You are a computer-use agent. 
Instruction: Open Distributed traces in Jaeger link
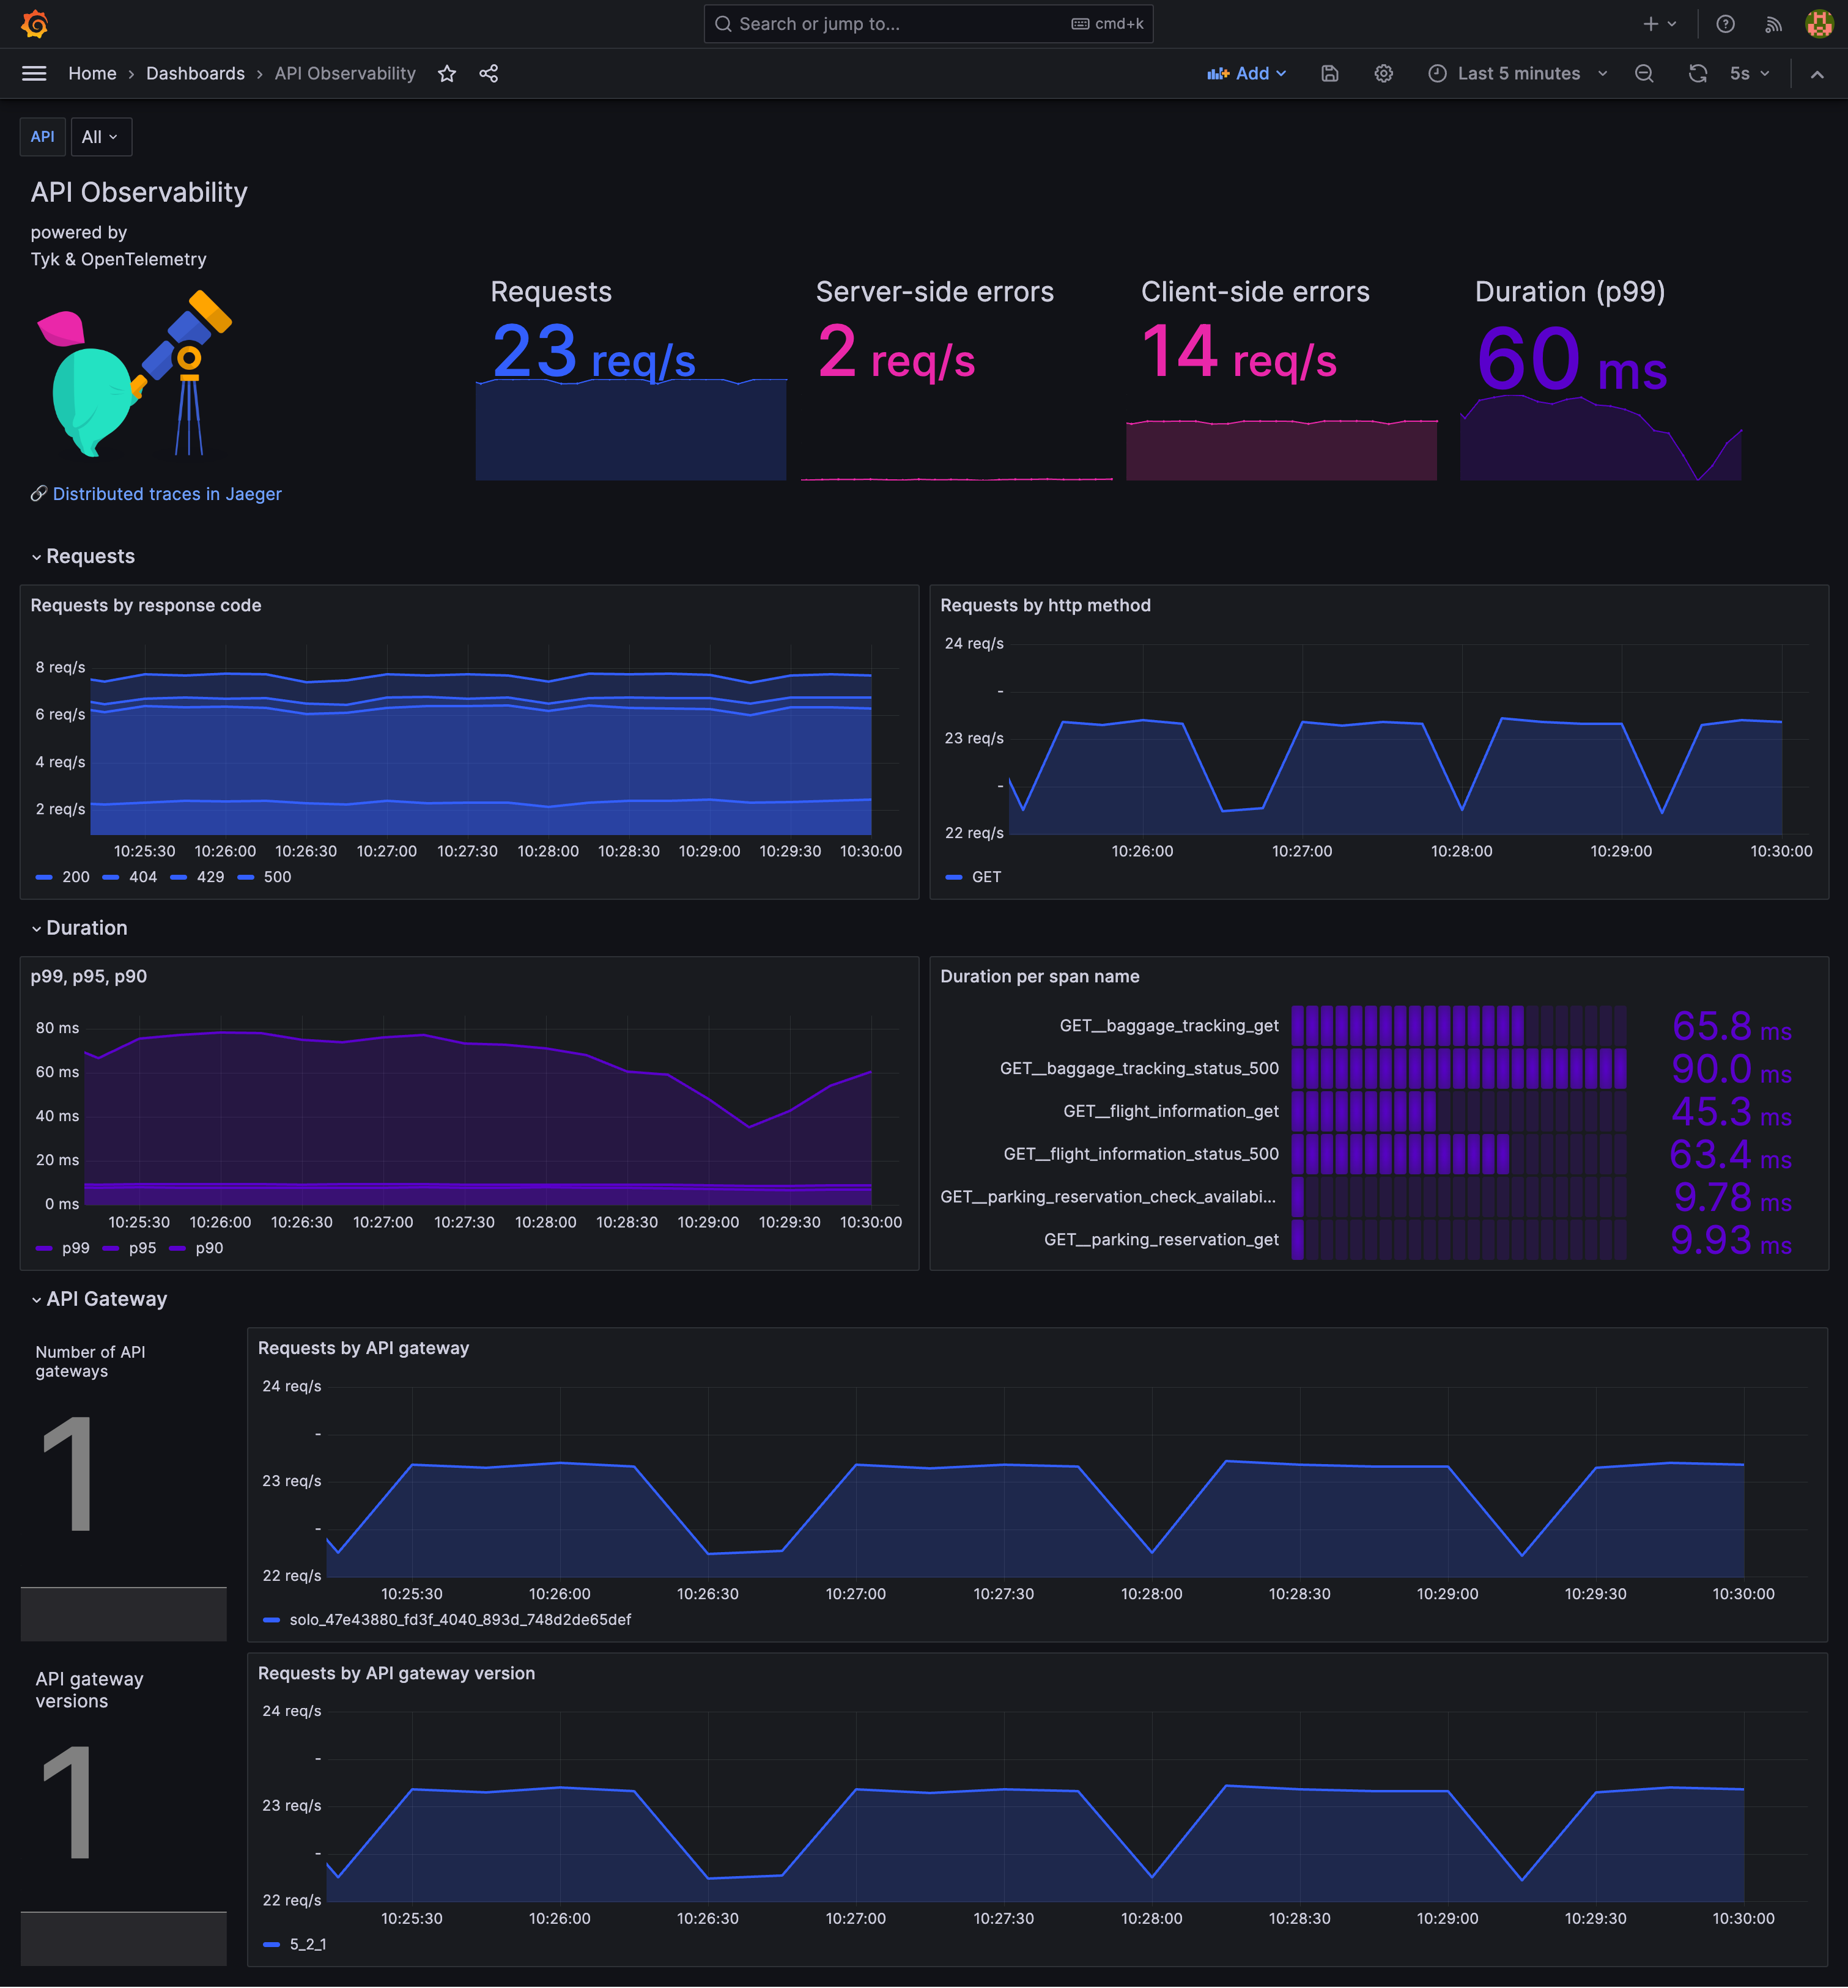coord(166,494)
